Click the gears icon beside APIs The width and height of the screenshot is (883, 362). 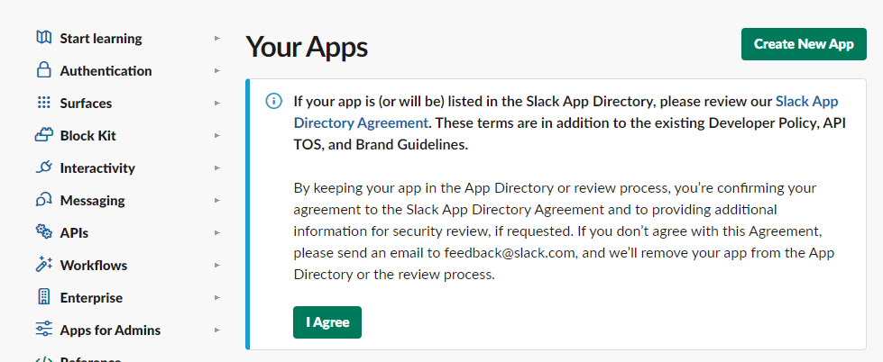point(43,232)
